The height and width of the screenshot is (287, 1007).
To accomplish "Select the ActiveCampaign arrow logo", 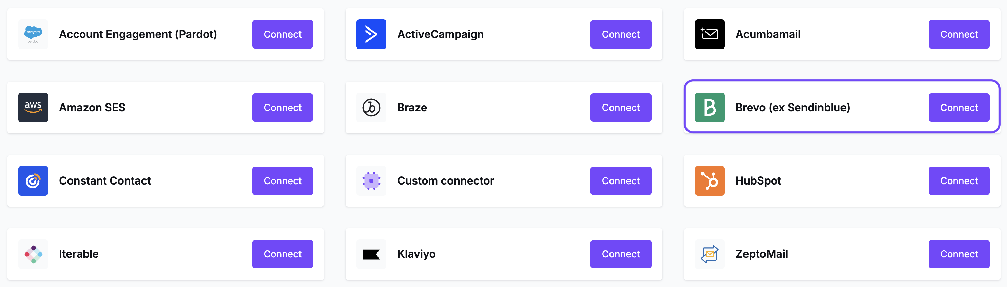I will click(371, 34).
